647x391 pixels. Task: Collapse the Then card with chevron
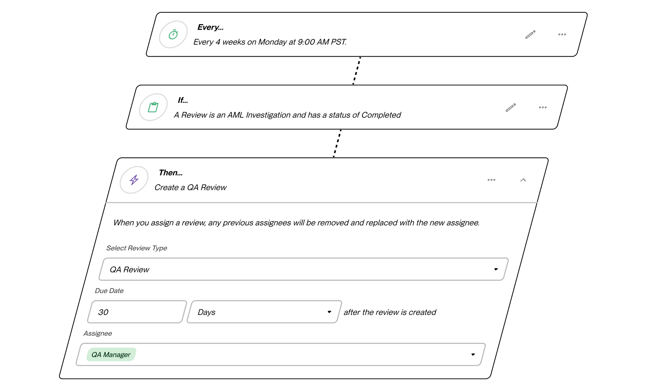(523, 180)
